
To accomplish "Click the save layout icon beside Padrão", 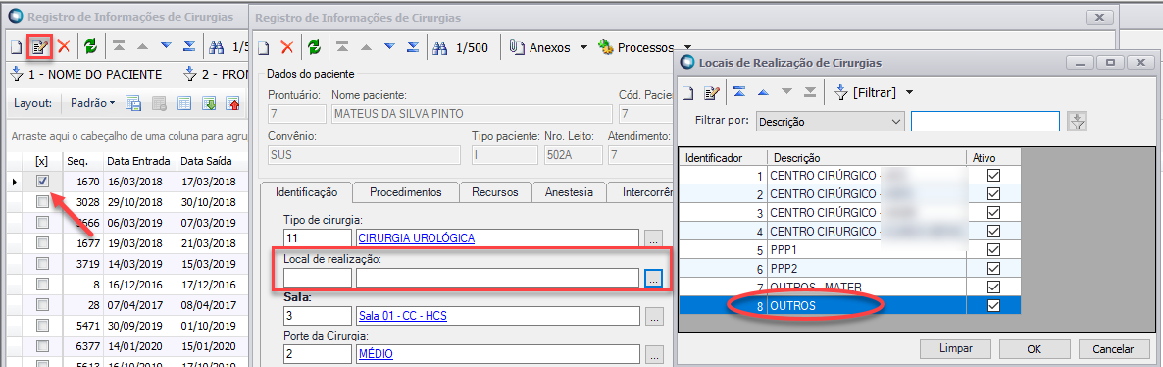I will [x=133, y=103].
